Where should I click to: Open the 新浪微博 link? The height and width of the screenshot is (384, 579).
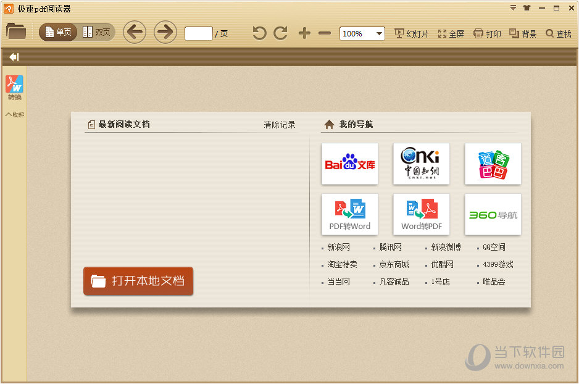tap(446, 247)
